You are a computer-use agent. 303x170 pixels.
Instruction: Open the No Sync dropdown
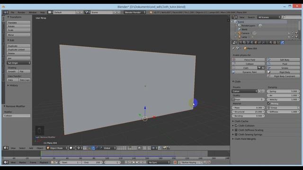point(159,162)
